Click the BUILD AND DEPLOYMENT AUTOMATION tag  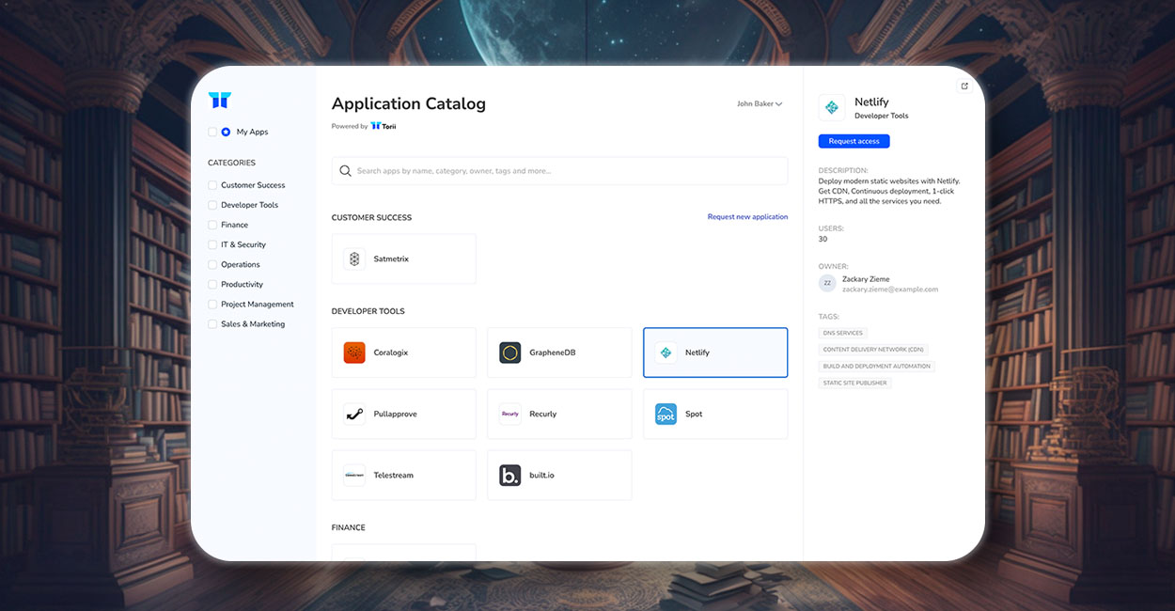coord(876,367)
